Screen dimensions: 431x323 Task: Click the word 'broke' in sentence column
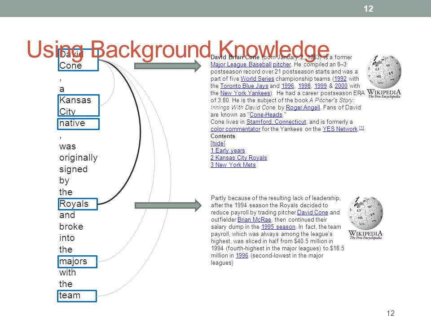[71, 226]
